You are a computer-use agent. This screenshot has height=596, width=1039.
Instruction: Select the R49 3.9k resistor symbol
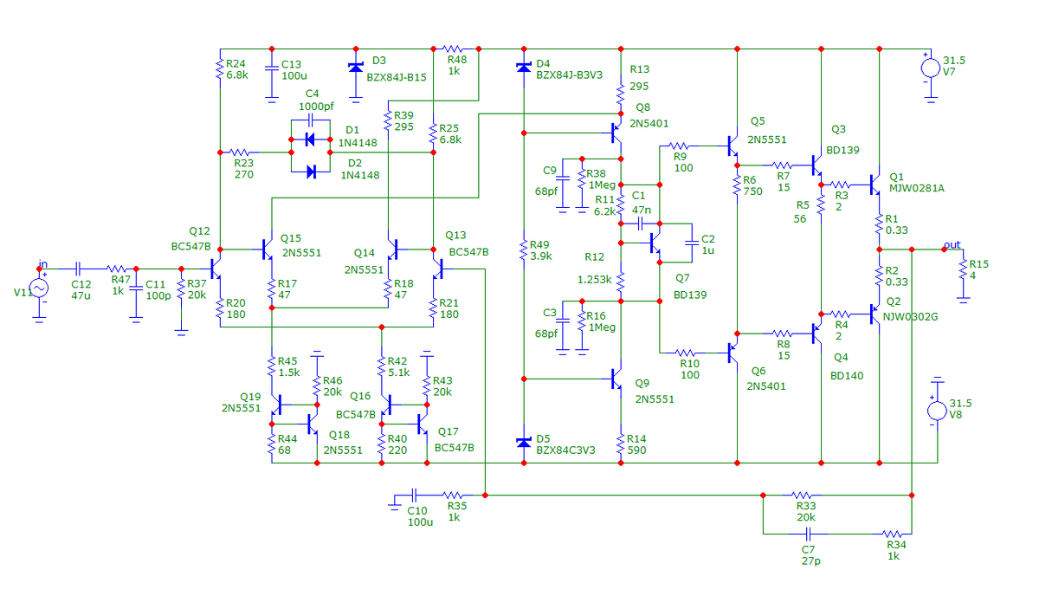point(523,251)
